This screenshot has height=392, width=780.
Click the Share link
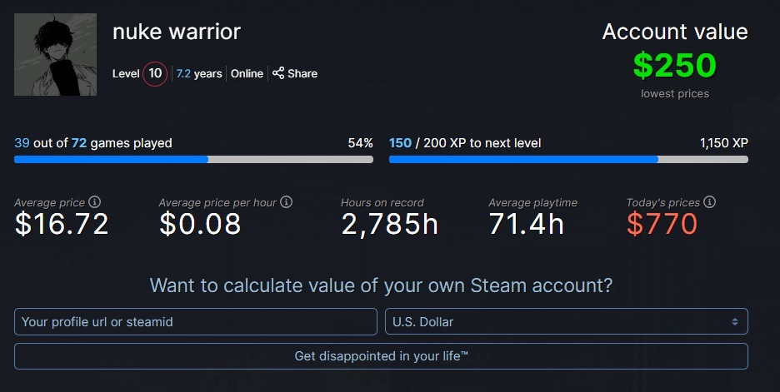coord(302,73)
